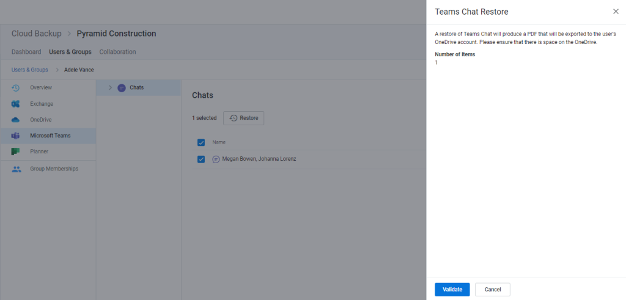
Task: Click the Megan Bowen, Johanna Lorenz chat name
Action: 259,159
